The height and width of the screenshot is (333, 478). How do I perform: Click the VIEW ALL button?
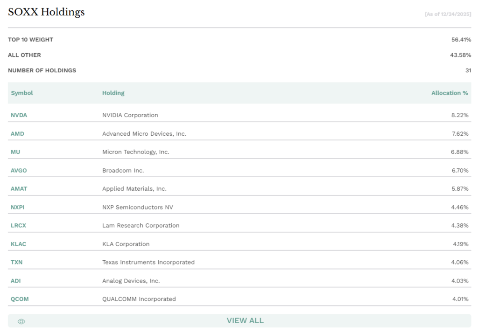[x=245, y=321]
